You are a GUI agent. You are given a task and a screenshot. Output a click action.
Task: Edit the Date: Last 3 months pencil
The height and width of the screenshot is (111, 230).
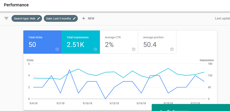click(74, 19)
